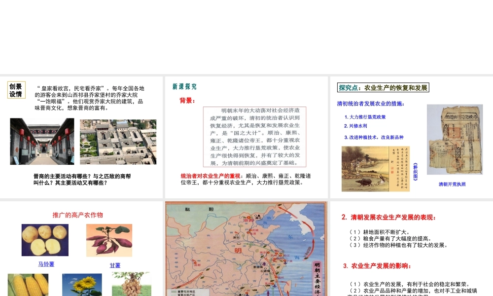
Task: Click the heading 3. 农业生产发展的影响
Action: 377,266
